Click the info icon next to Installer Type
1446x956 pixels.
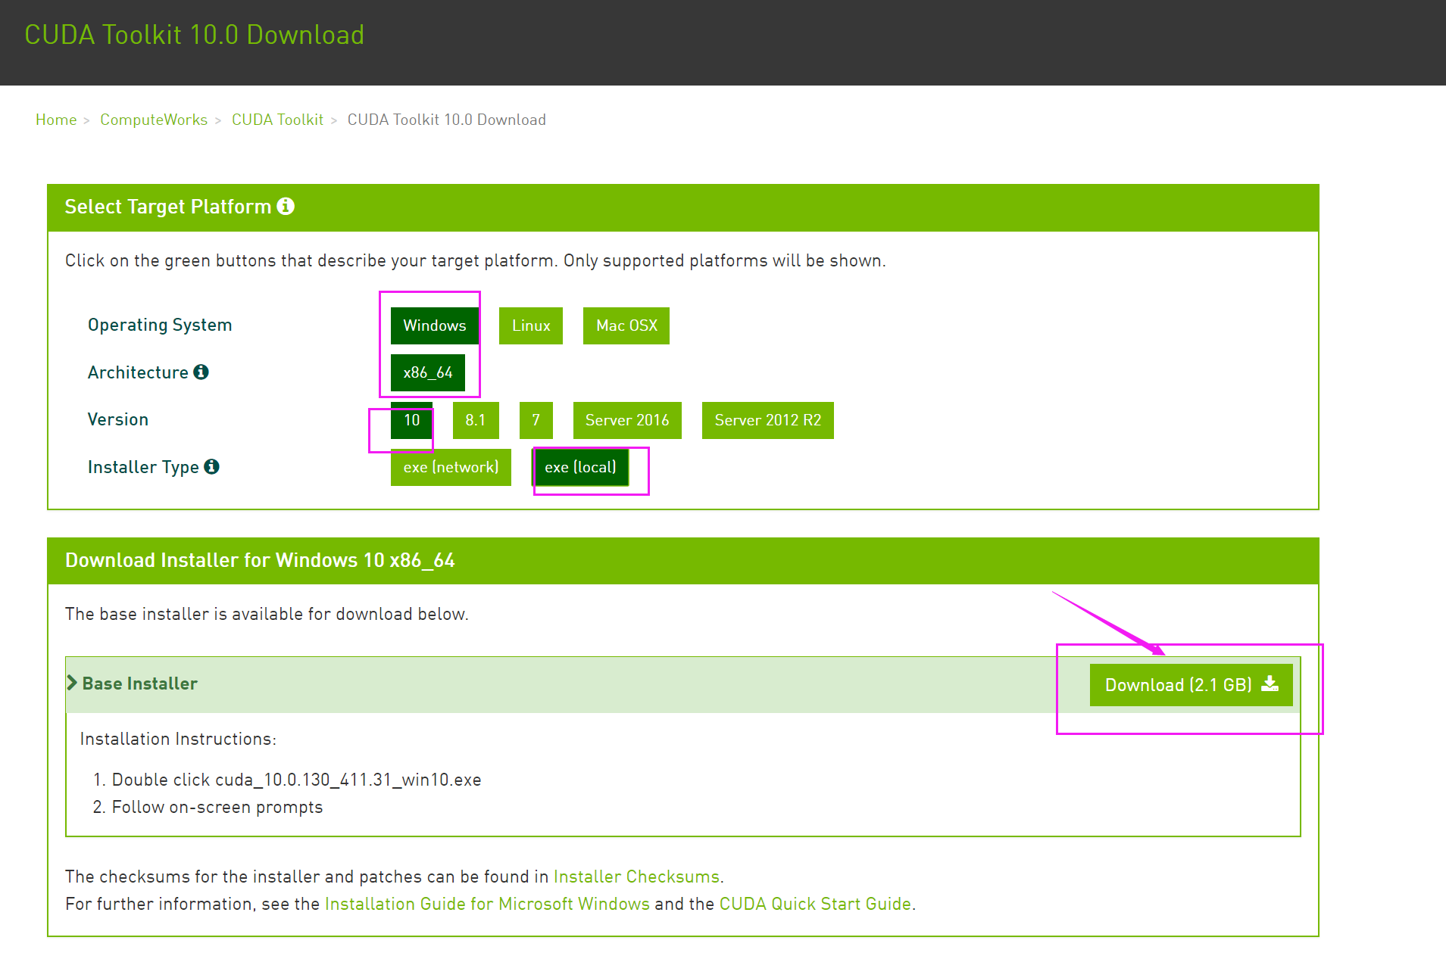tap(212, 466)
